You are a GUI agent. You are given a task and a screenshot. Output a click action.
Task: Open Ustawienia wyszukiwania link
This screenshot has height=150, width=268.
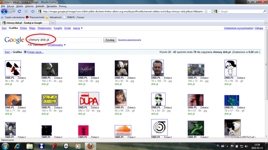[x=238, y=28]
